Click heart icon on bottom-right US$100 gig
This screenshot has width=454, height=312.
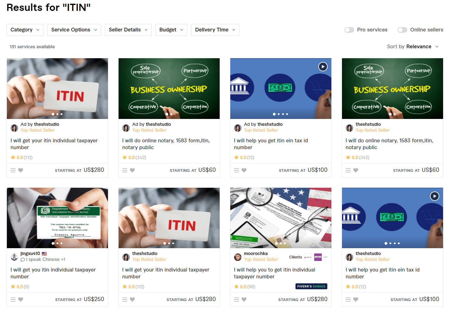356,300
